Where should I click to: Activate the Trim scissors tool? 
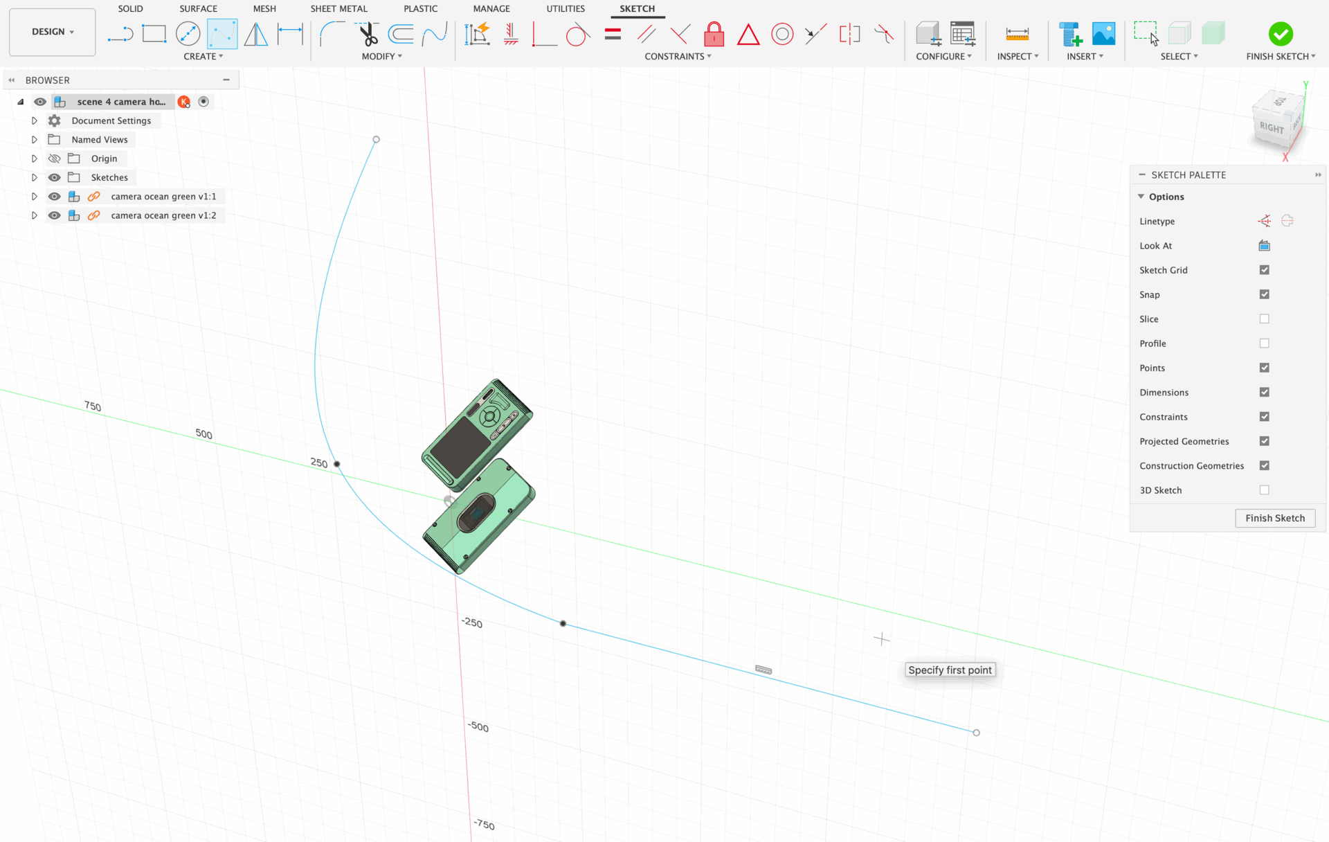pyautogui.click(x=368, y=33)
